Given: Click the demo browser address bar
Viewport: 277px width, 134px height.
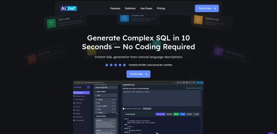Looking at the screenshot, I should (x=128, y=82).
